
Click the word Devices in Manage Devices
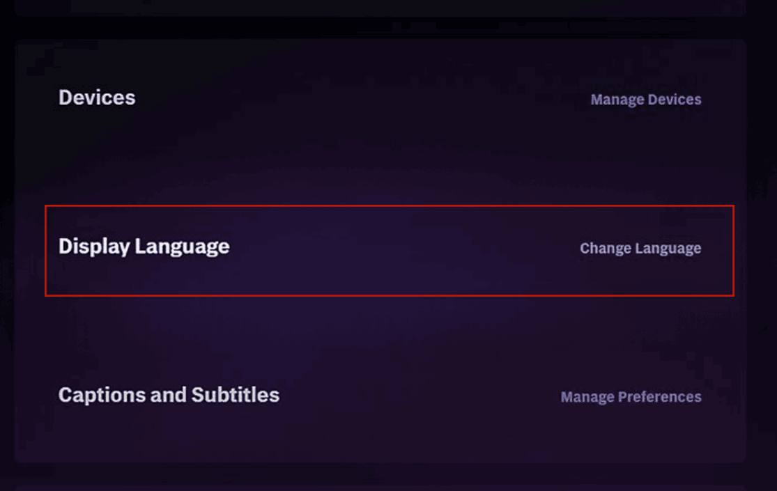pyautogui.click(x=675, y=100)
